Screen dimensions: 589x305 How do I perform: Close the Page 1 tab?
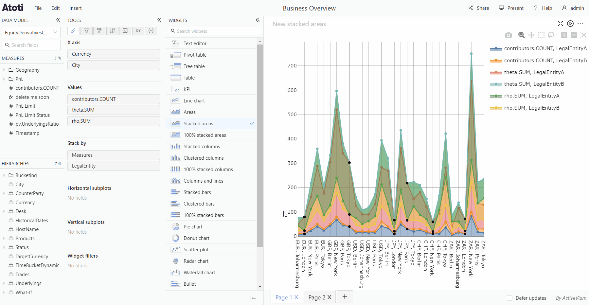[x=296, y=297]
